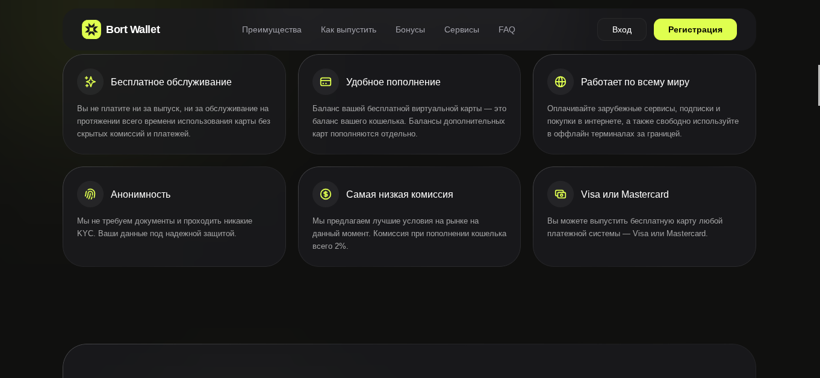Go to Как выпустить section
820x378 pixels.
(349, 29)
